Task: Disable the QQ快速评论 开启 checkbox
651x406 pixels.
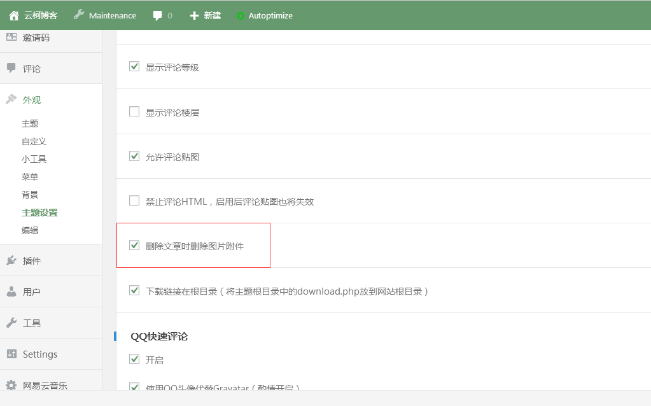Action: point(134,359)
